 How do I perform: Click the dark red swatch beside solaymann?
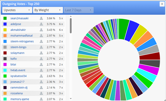(5, 53)
